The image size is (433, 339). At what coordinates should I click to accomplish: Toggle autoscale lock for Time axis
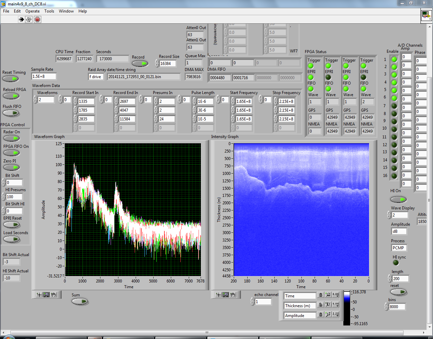[321, 295]
